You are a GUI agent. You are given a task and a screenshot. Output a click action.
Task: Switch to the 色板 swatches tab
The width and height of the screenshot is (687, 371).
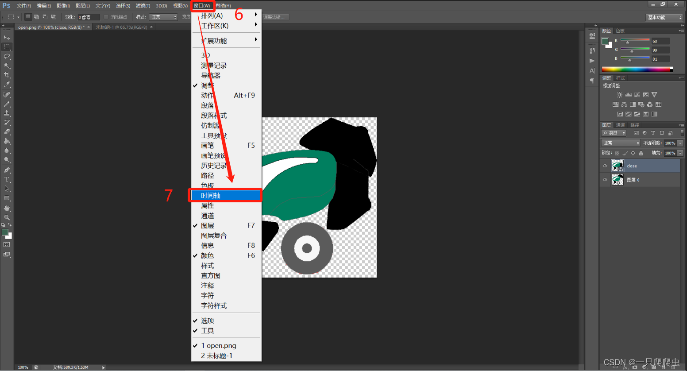(620, 31)
